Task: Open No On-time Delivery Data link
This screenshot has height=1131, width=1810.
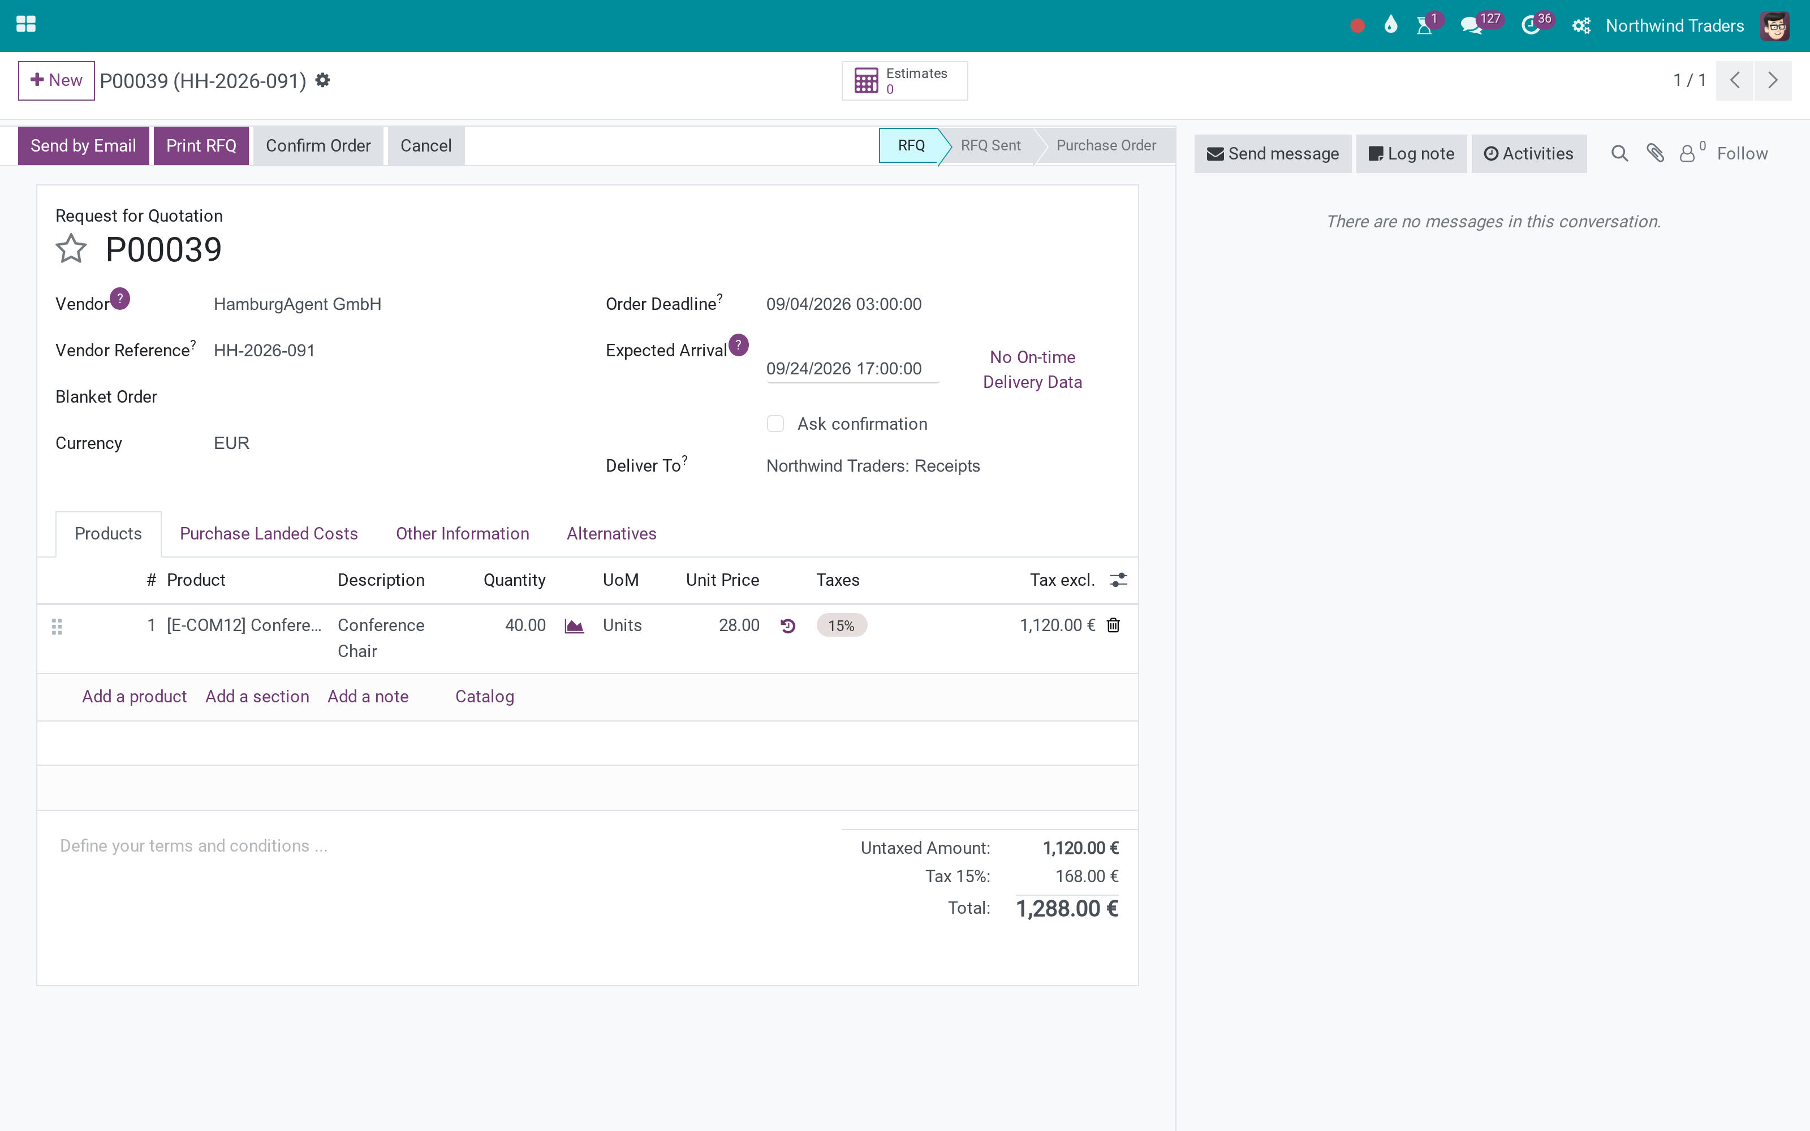Action: pyautogui.click(x=1032, y=370)
